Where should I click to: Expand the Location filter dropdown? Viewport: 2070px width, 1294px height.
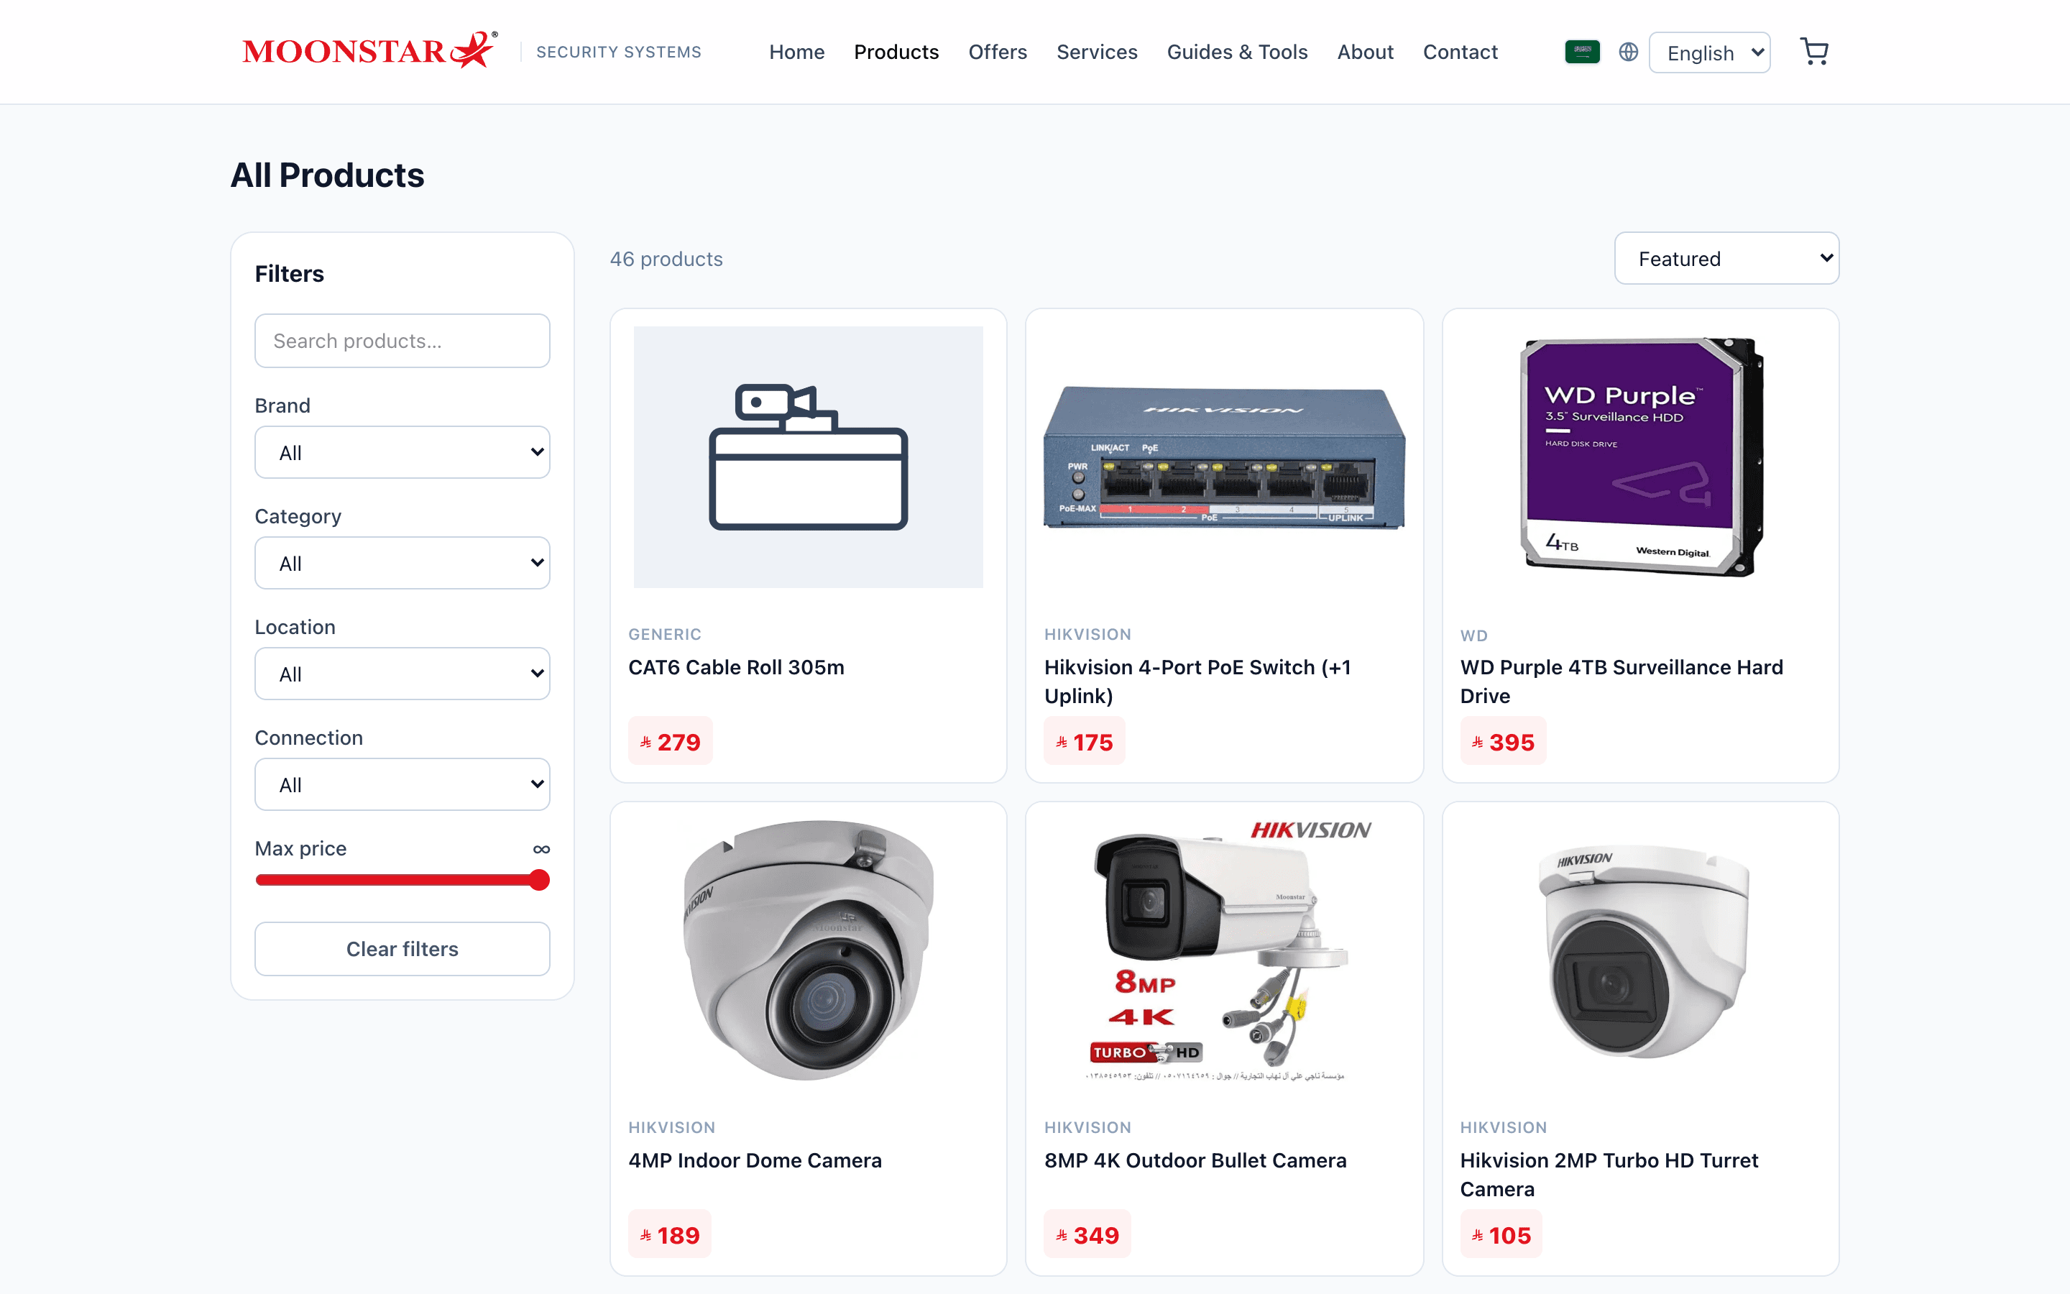[402, 674]
